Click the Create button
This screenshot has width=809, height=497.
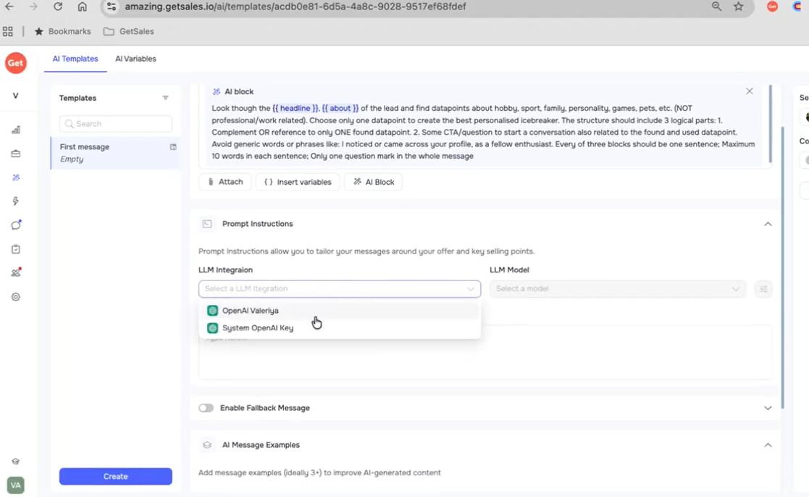click(116, 477)
